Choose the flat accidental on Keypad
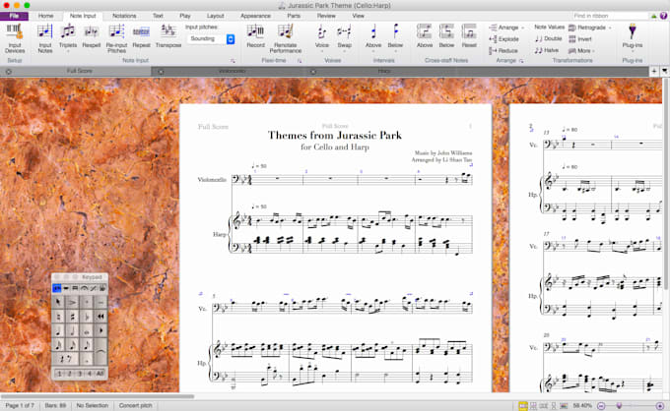670x411 pixels. tap(87, 317)
